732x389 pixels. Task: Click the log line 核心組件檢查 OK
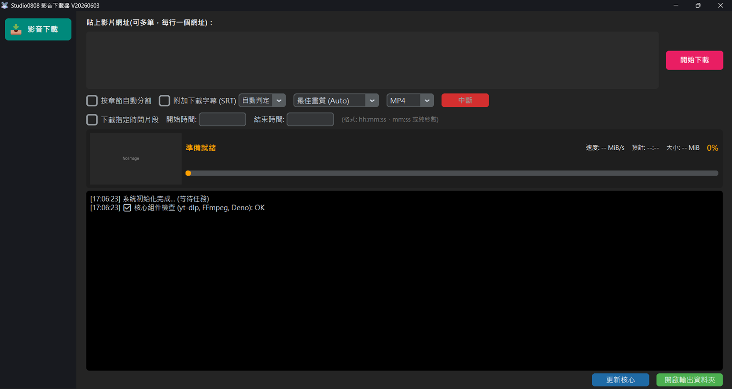pos(178,208)
